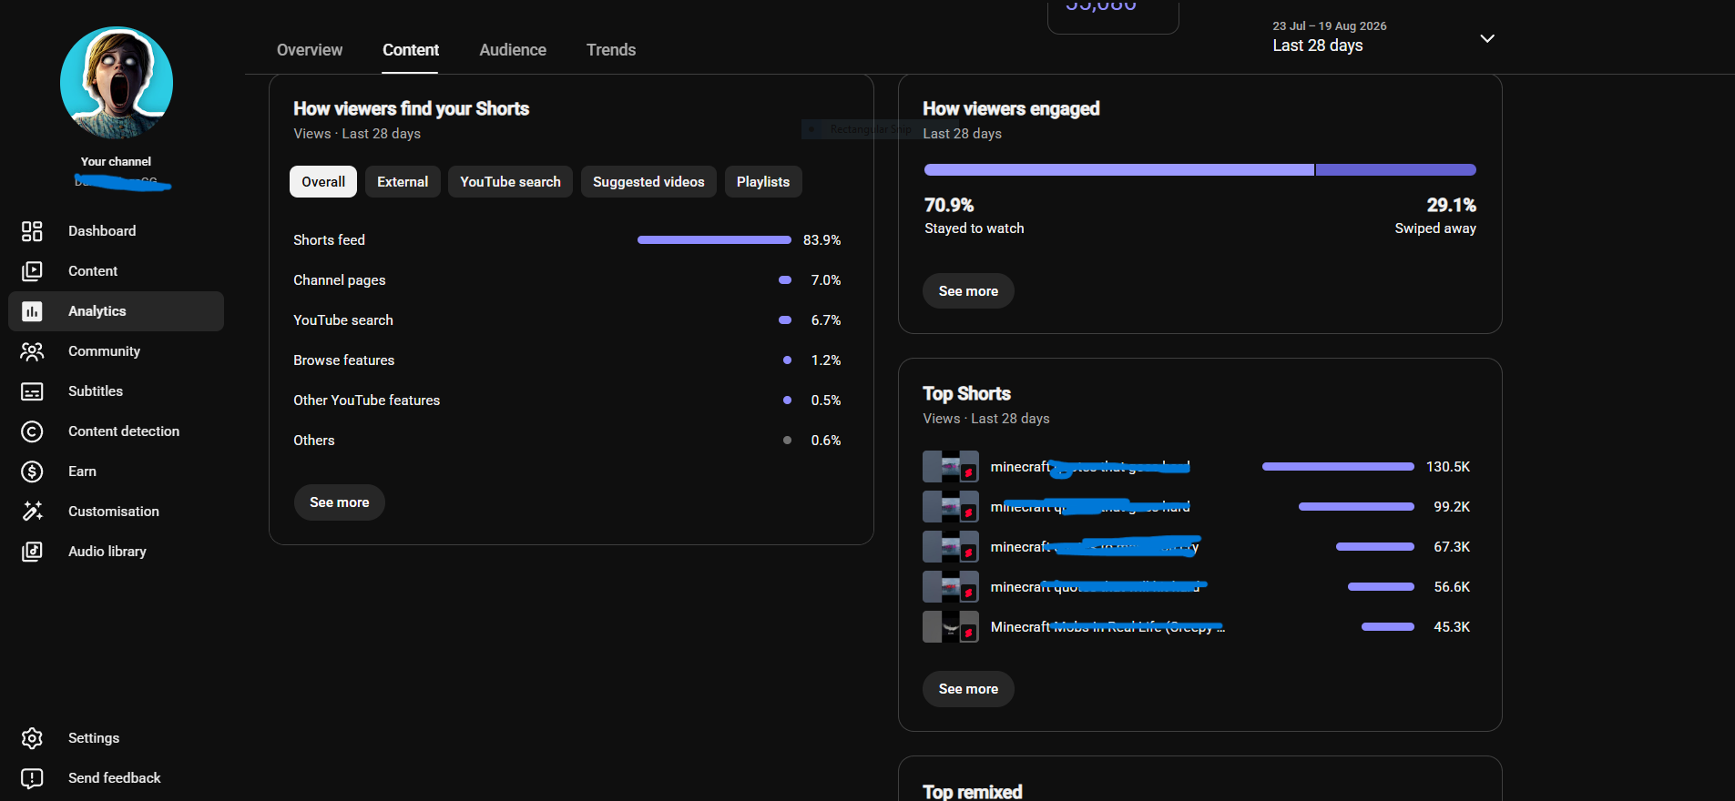Viewport: 1735px width, 801px height.
Task: Click the Send feedback alert icon
Action: click(x=32, y=778)
